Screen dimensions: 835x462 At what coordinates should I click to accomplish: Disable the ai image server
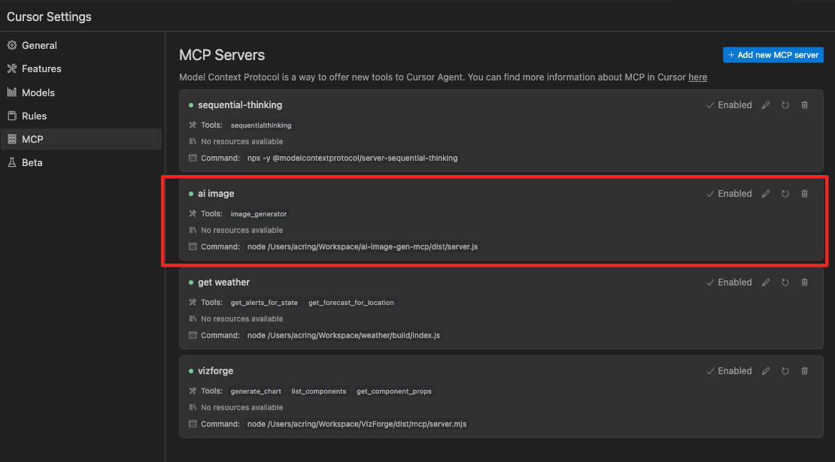point(729,194)
